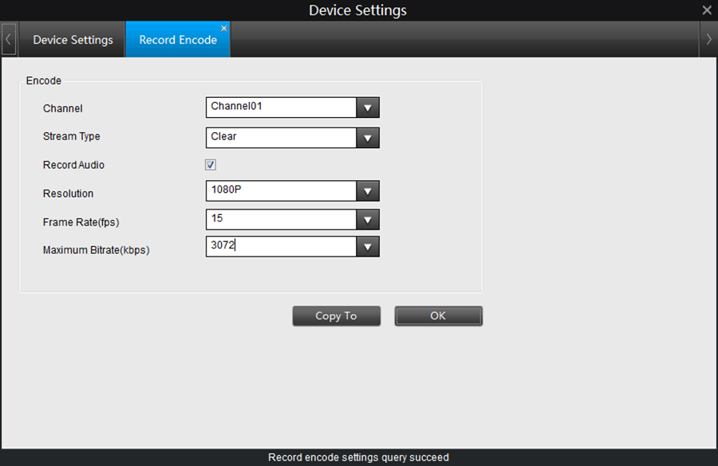Screen dimensions: 718x466
Task: Click the Channel dropdown arrow icon
Action: [x=368, y=107]
